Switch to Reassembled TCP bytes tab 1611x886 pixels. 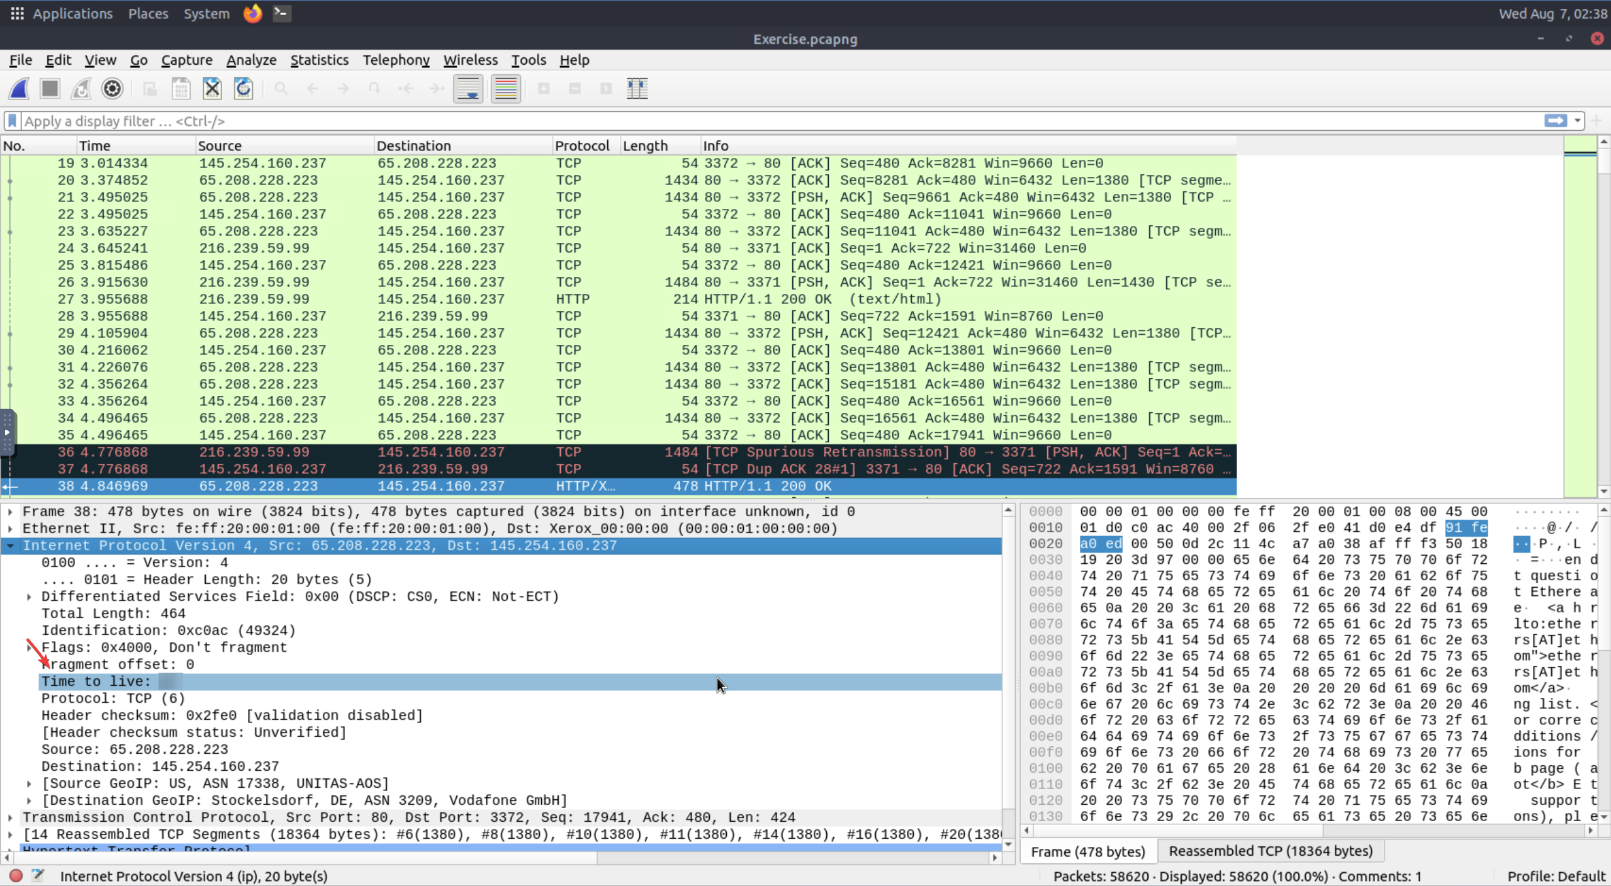pos(1270,851)
